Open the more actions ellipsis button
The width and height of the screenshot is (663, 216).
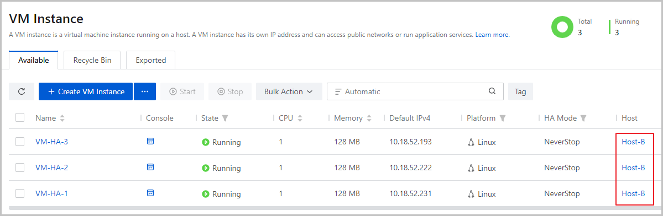pyautogui.click(x=145, y=91)
